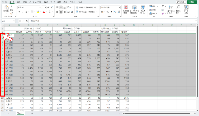
Task: Increase decimal places icon
Action: pos(115,12)
